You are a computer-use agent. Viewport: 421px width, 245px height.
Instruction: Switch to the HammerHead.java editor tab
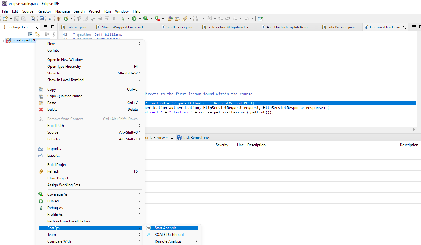pyautogui.click(x=384, y=27)
